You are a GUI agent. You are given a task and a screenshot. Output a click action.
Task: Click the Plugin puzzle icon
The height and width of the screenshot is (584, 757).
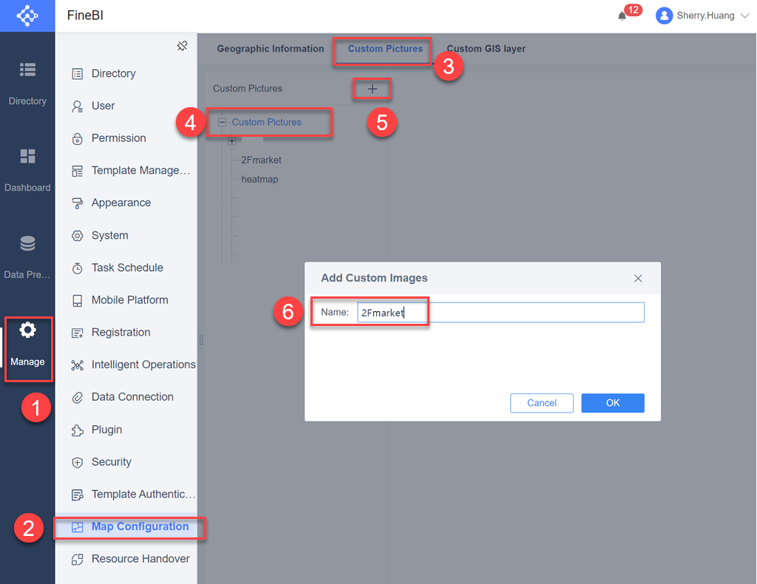click(77, 430)
